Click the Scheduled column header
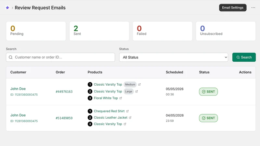The width and height of the screenshot is (260, 146). [x=175, y=72]
